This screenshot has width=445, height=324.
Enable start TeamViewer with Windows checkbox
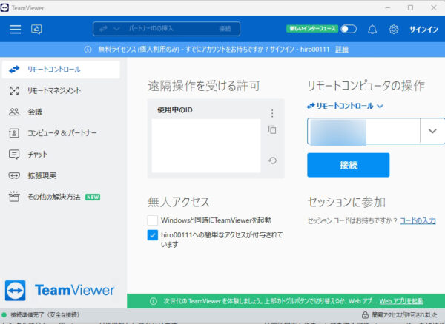tap(152, 220)
